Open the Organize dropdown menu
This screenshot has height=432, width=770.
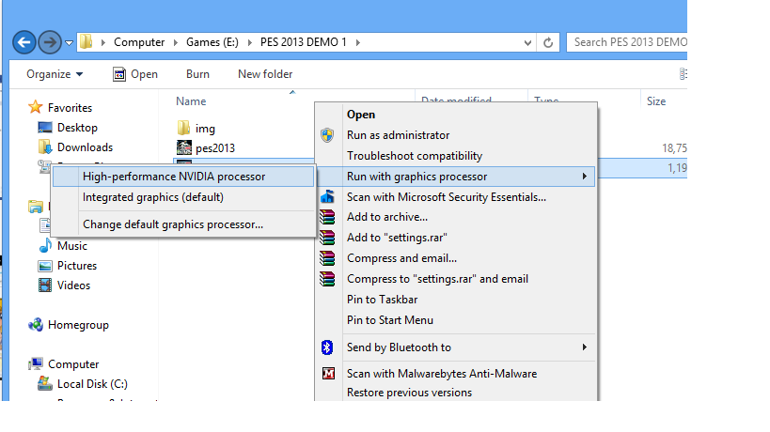click(55, 74)
